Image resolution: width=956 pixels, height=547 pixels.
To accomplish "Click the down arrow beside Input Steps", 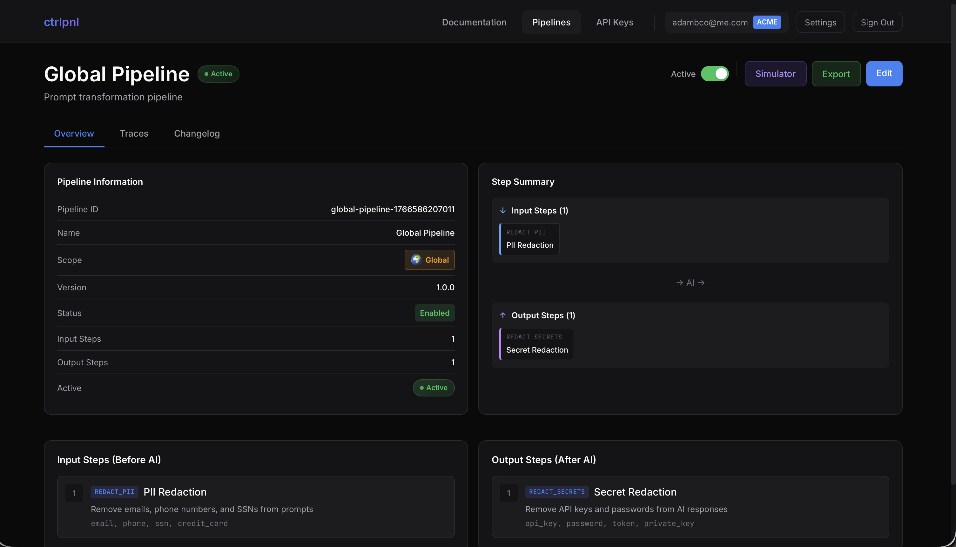I will [x=502, y=210].
